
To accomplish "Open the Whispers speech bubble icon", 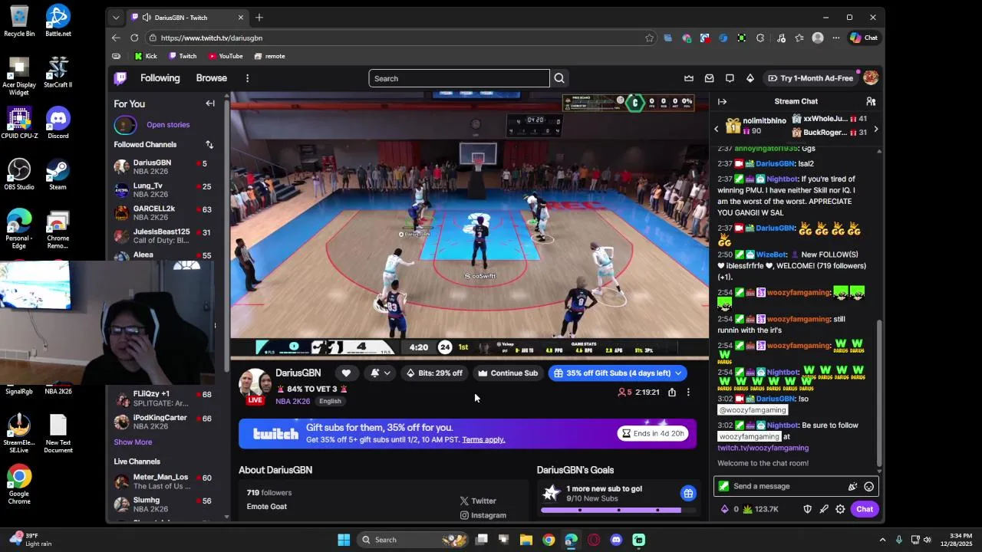I will [730, 78].
